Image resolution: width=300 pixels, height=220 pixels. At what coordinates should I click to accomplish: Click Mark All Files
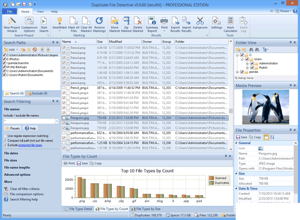point(74,24)
